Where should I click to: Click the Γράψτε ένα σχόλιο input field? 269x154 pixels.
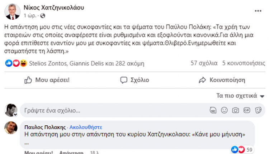108,110
